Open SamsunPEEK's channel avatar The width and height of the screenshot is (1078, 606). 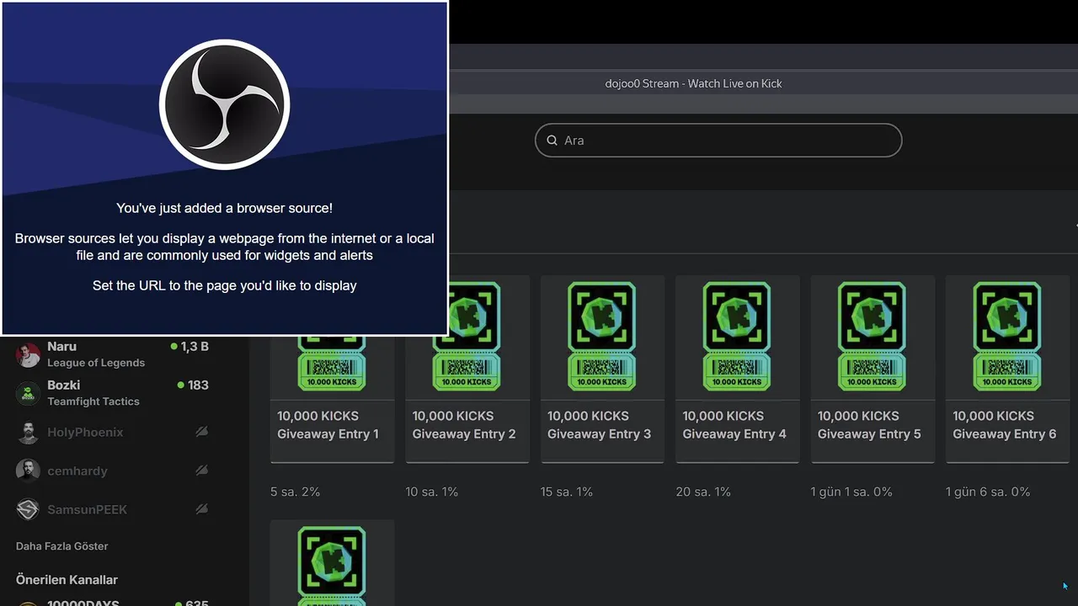[29, 509]
